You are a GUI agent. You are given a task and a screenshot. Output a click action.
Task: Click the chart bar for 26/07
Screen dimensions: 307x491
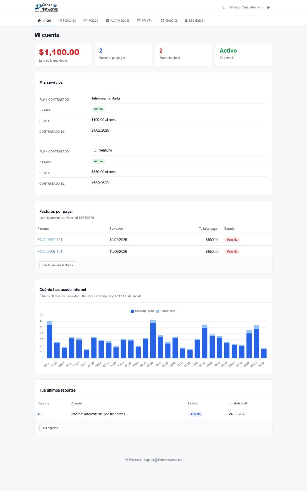50,340
